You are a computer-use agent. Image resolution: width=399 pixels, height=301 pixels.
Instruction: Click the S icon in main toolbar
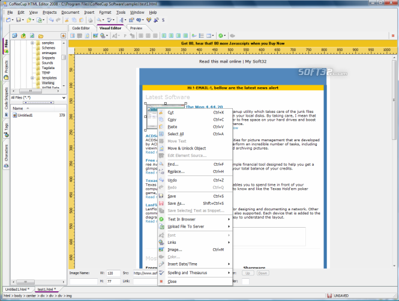click(163, 20)
